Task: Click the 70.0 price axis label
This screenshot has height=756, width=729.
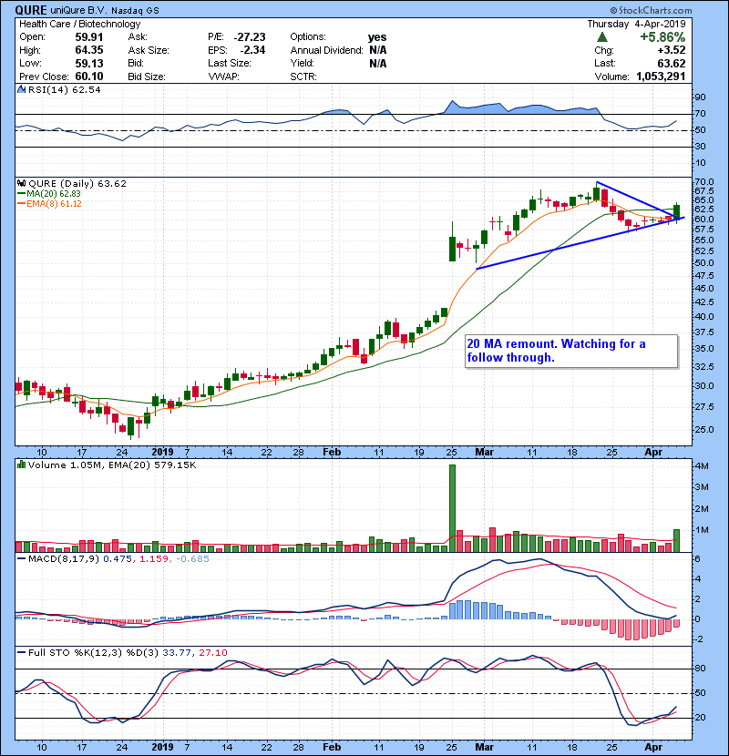Action: pos(703,182)
